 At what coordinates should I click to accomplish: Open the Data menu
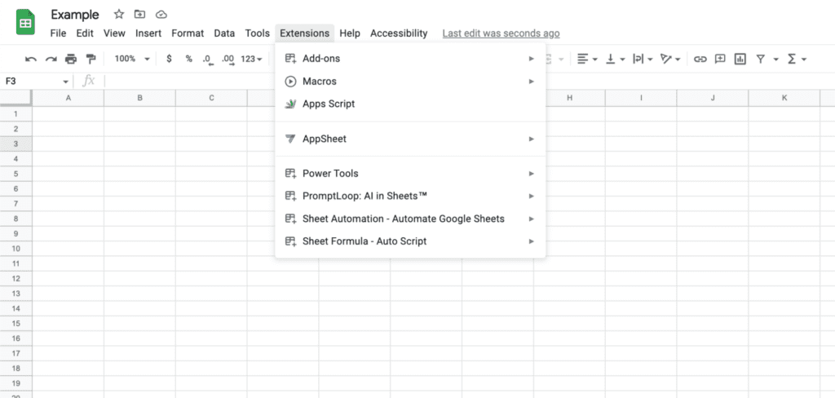224,33
